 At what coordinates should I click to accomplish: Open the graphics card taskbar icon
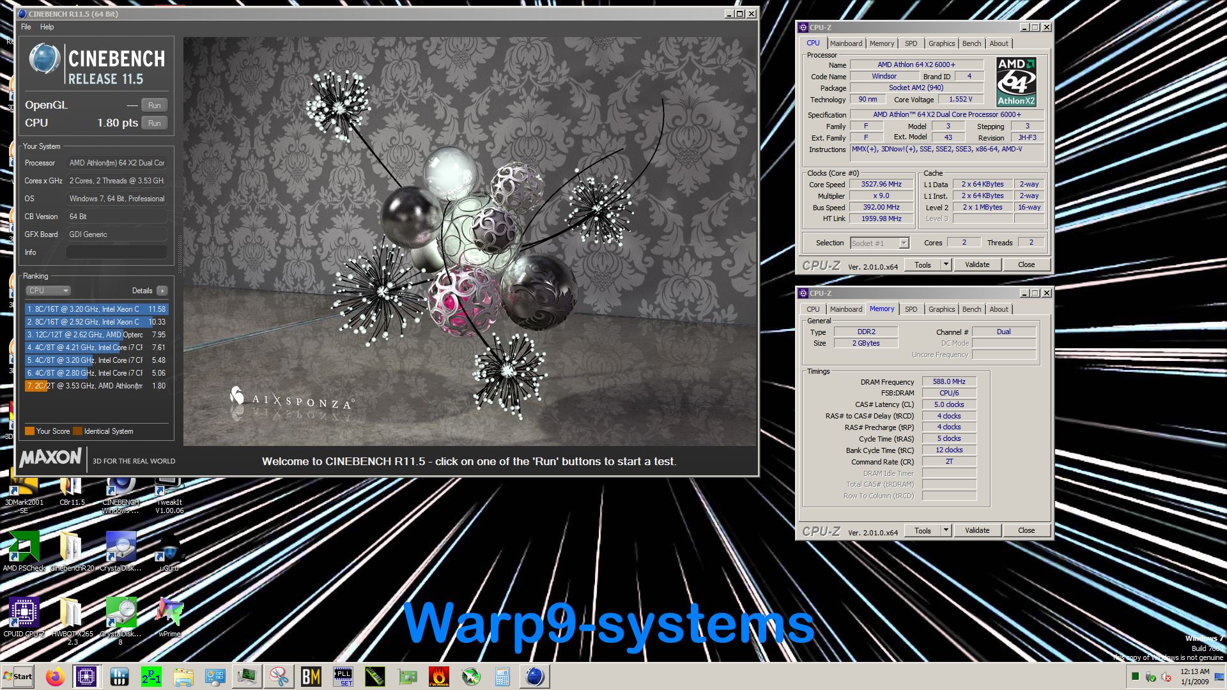pos(407,677)
